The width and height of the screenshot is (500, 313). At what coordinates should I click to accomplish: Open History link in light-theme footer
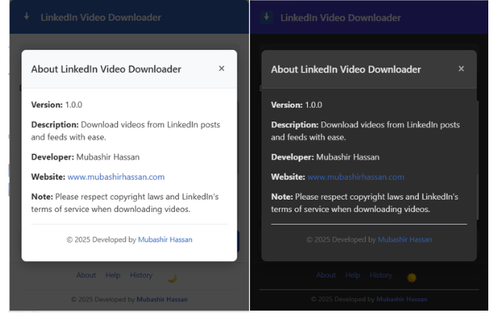coord(141,275)
